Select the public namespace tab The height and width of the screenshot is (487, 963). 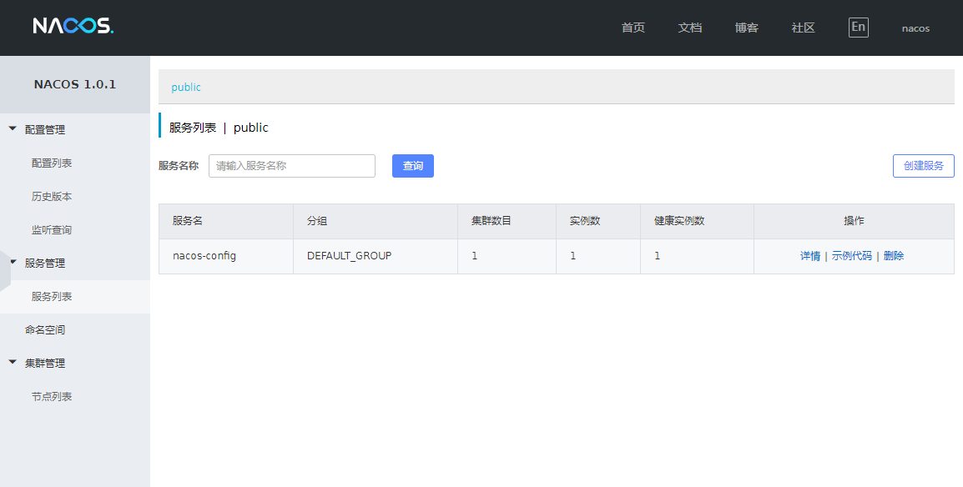pyautogui.click(x=185, y=87)
